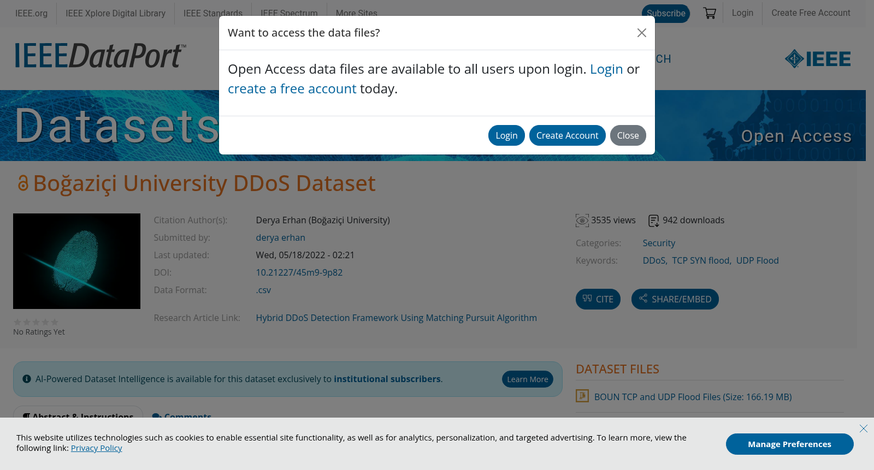This screenshot has height=470, width=874.
Task: Click the SHARE/EMBED button
Action: pyautogui.click(x=675, y=299)
